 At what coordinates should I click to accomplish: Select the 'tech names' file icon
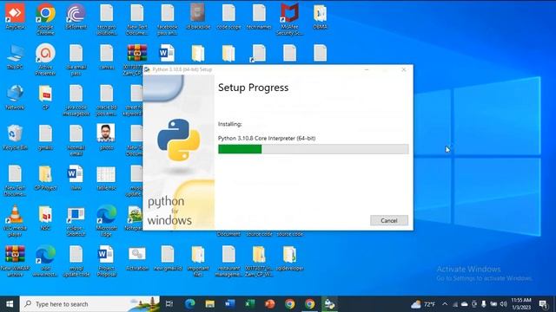(259, 16)
